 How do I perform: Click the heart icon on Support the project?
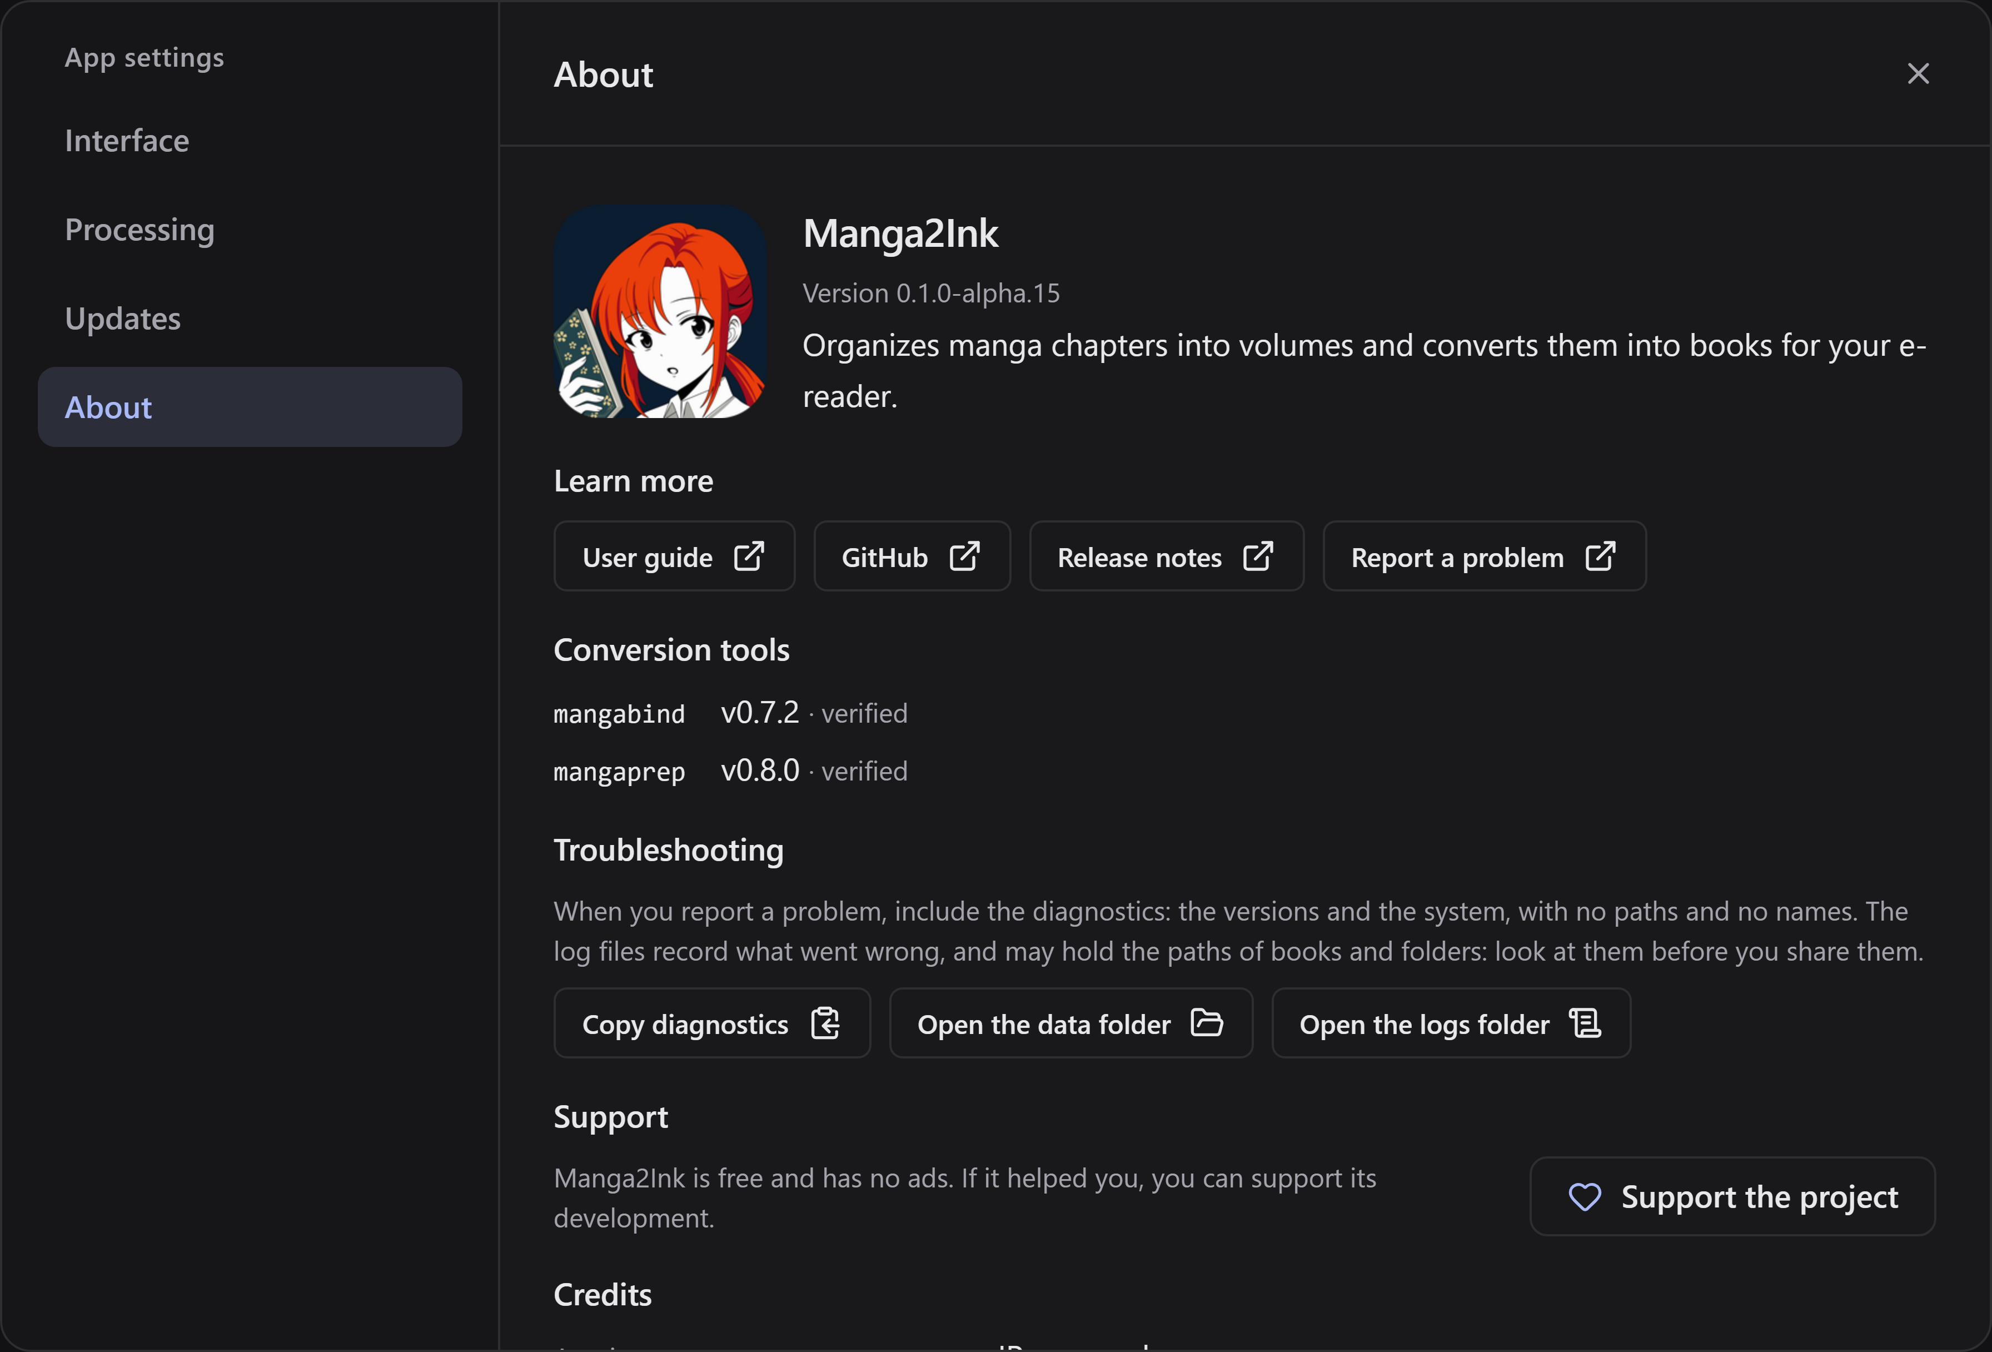pyautogui.click(x=1585, y=1197)
